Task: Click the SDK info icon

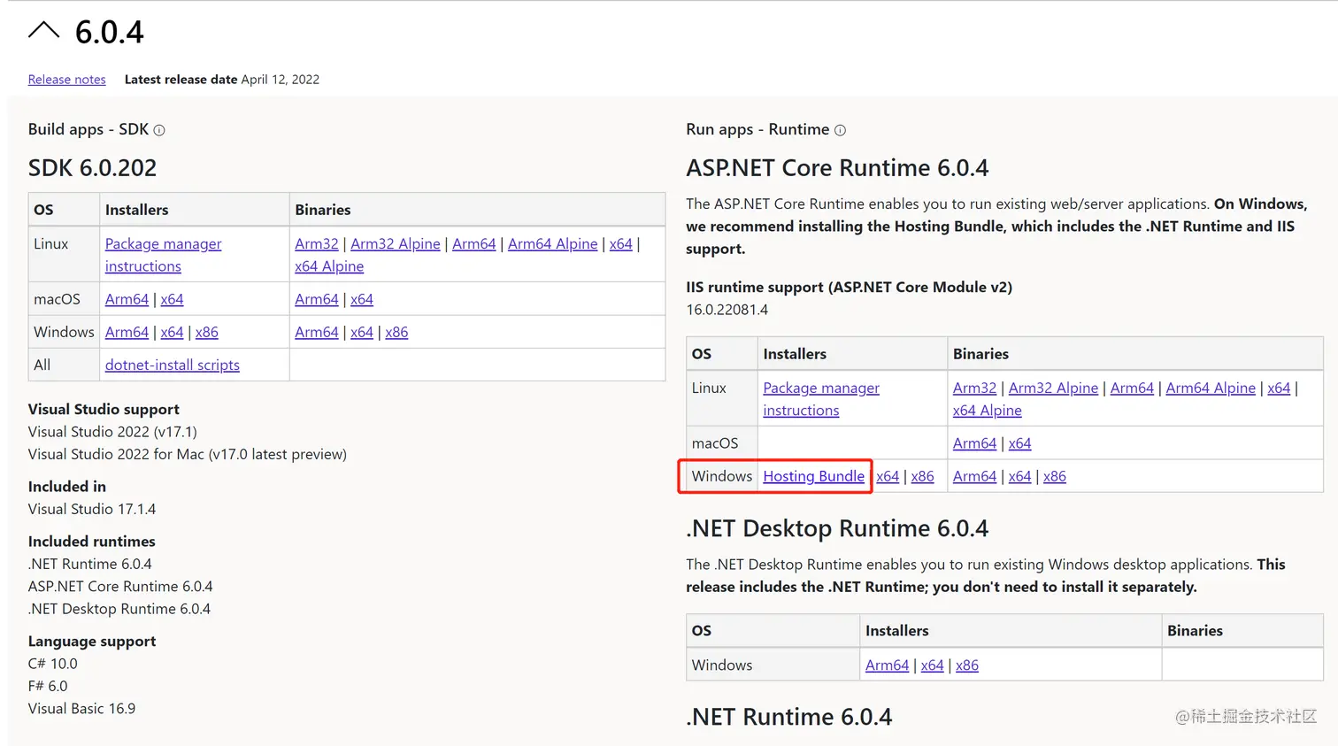Action: pos(159,130)
